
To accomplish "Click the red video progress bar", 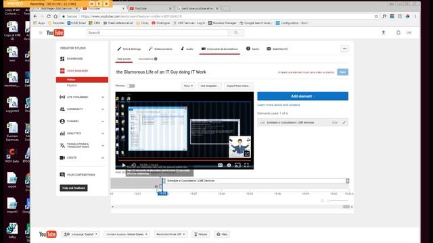I will pos(185,160).
